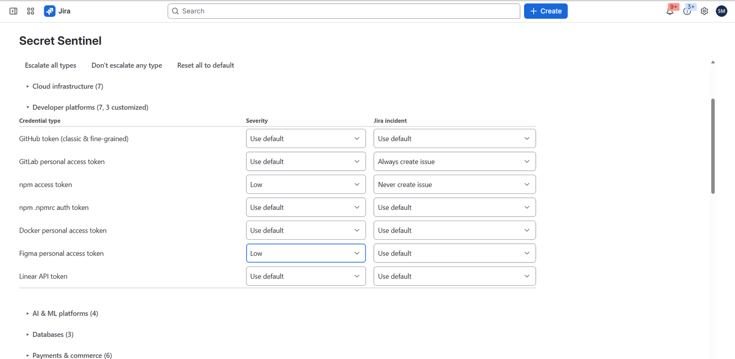Open Severity dropdown for Docker personal access token
Image resolution: width=735 pixels, height=359 pixels.
(306, 230)
